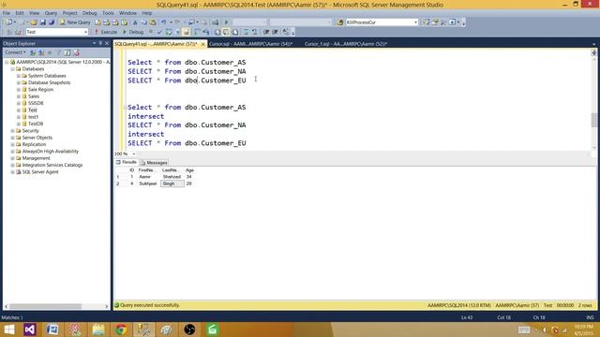Click the Debug button in toolbar
This screenshot has width=600, height=337.
click(x=133, y=32)
